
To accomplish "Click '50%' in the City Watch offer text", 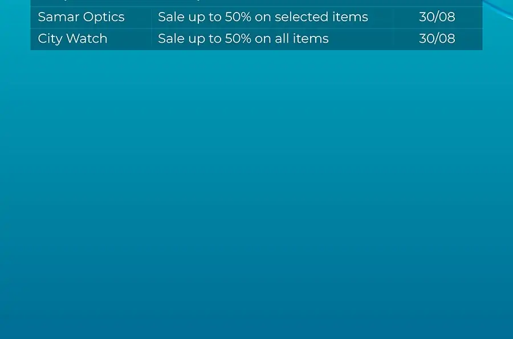I will point(238,39).
